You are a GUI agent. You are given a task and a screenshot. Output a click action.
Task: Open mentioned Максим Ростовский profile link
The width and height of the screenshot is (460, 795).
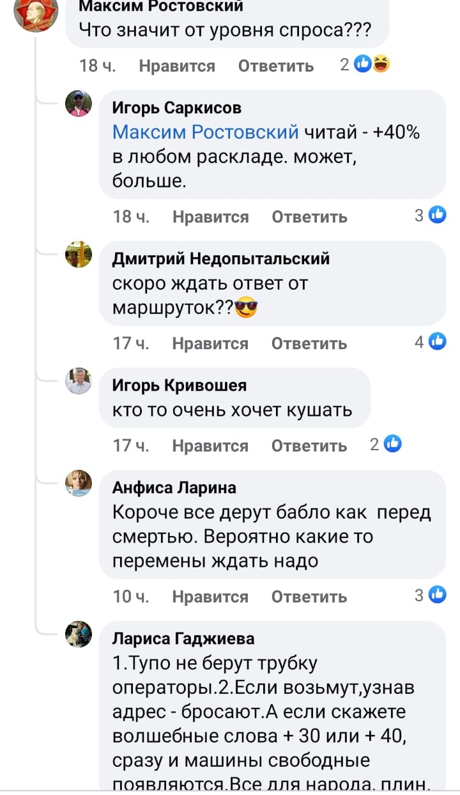click(205, 132)
